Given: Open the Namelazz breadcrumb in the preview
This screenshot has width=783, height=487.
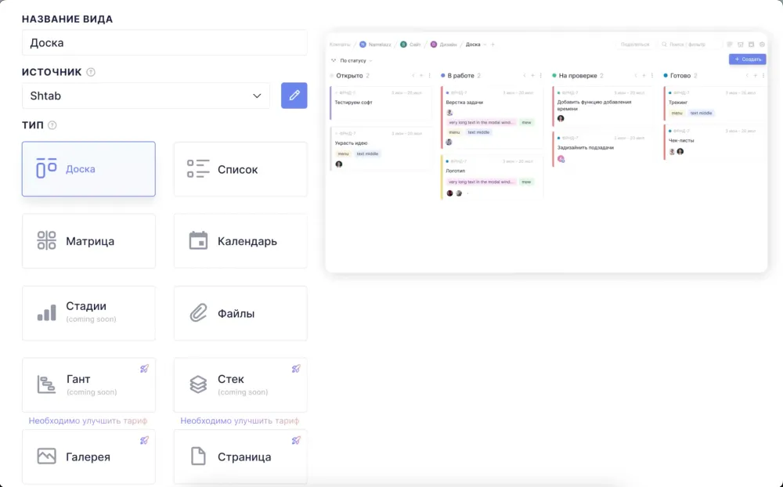Looking at the screenshot, I should pos(376,45).
